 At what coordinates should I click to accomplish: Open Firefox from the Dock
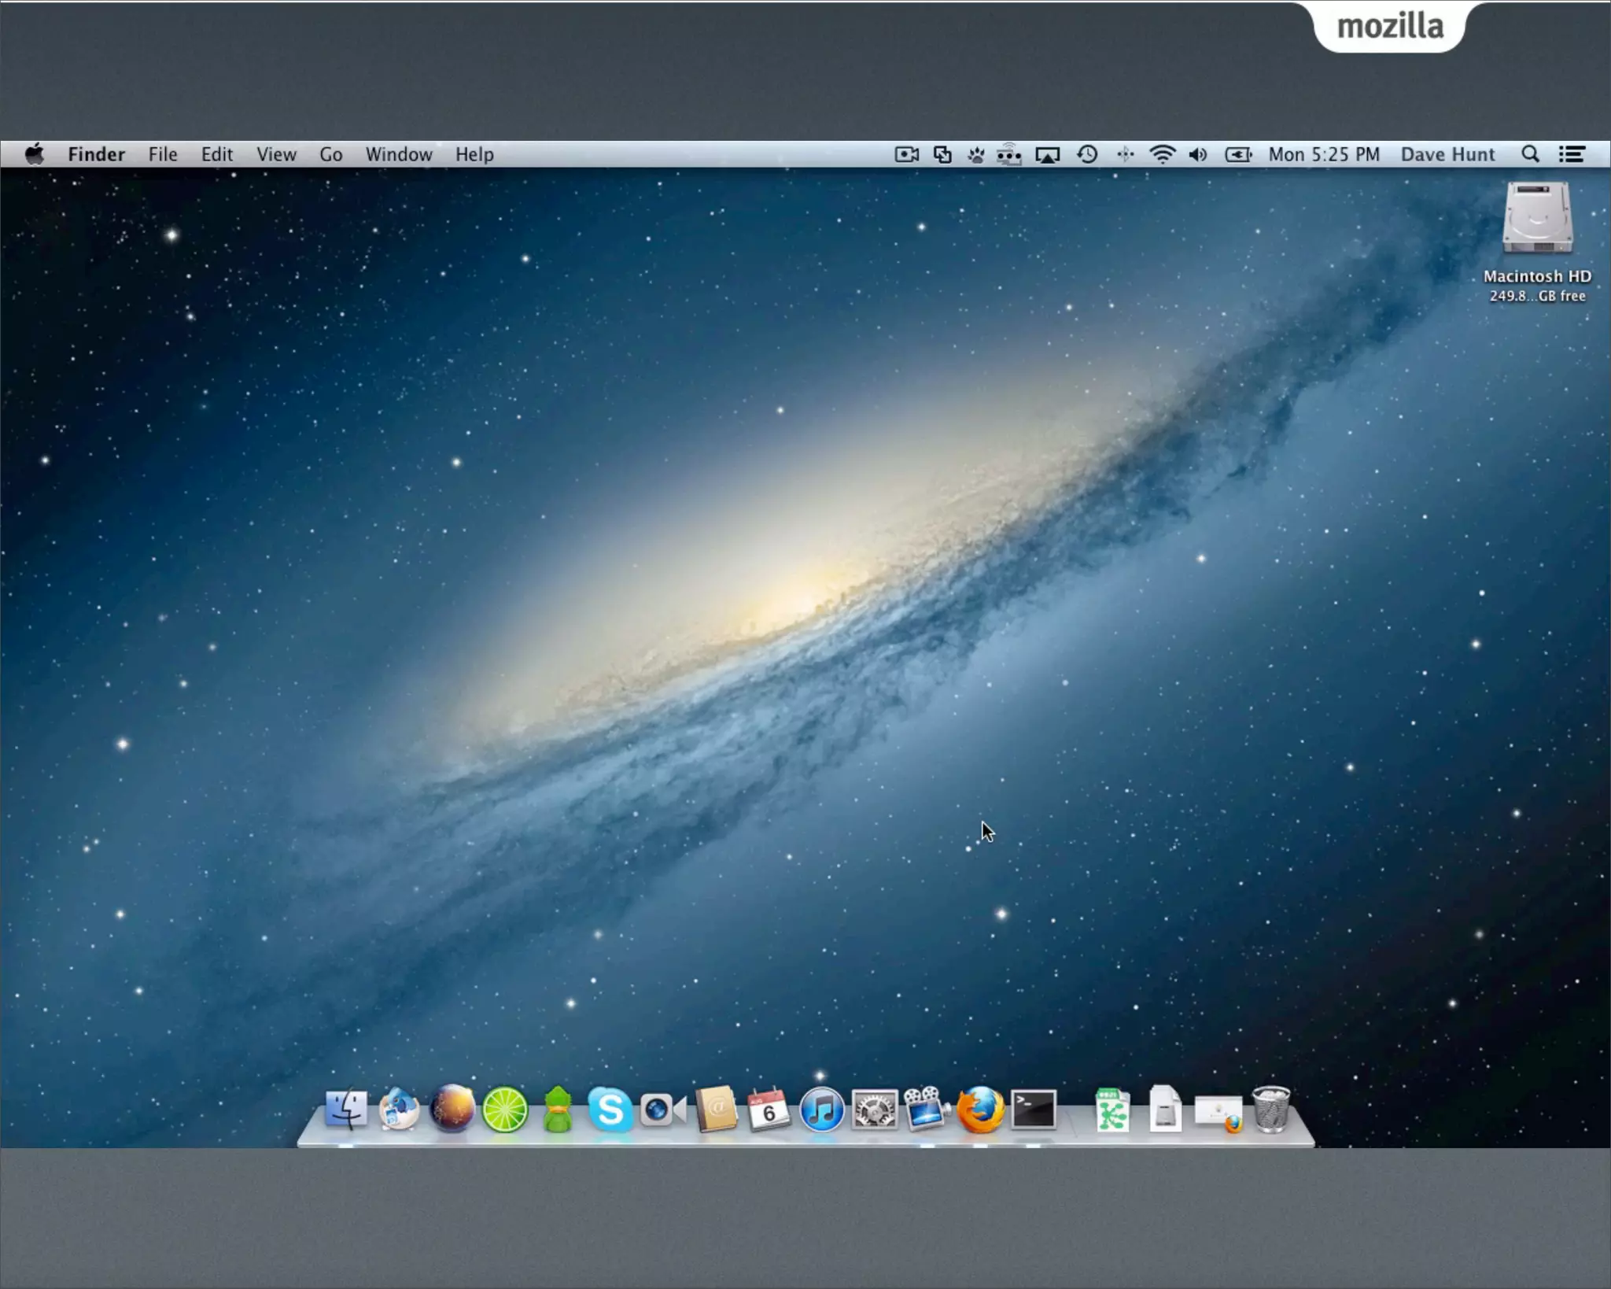tap(980, 1110)
